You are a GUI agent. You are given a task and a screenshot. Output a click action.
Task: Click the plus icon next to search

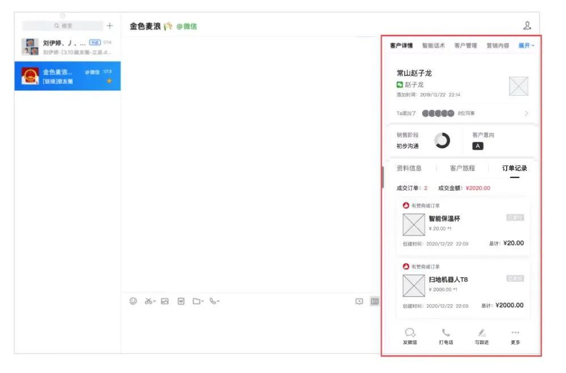[110, 26]
